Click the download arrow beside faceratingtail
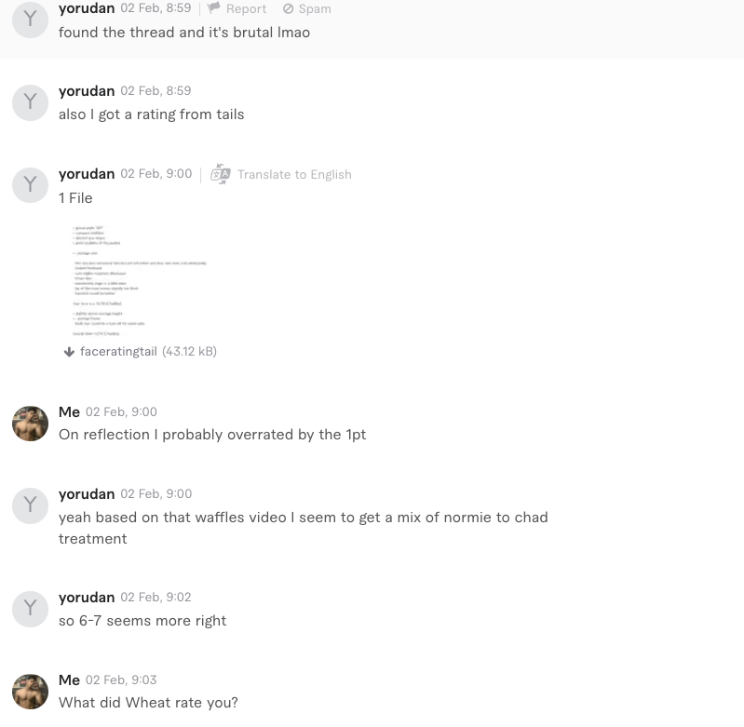The image size is (744, 727). click(69, 352)
